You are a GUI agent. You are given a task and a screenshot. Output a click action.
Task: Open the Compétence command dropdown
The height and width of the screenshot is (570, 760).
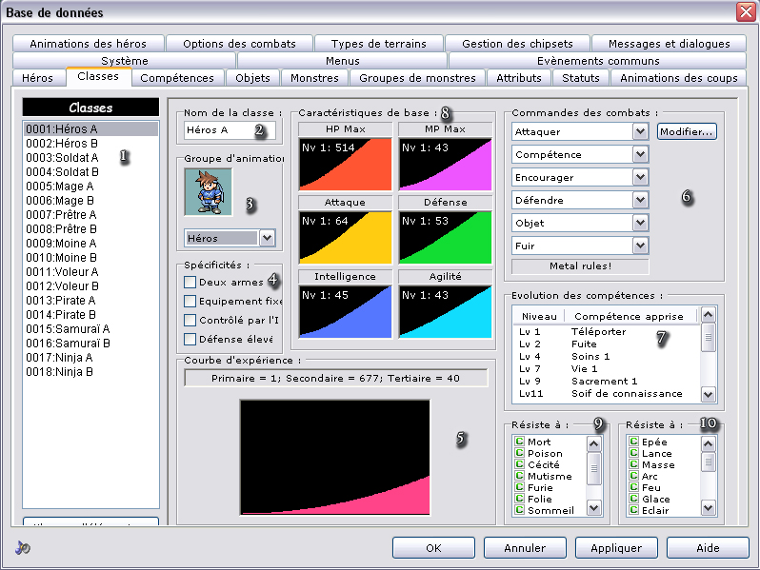click(x=640, y=154)
